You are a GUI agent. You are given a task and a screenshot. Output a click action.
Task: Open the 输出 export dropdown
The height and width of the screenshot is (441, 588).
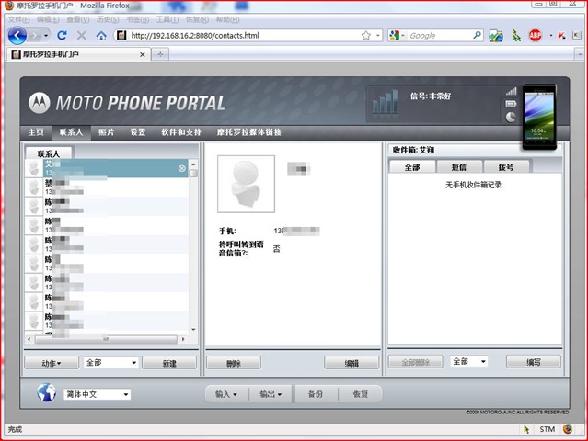pyautogui.click(x=271, y=394)
